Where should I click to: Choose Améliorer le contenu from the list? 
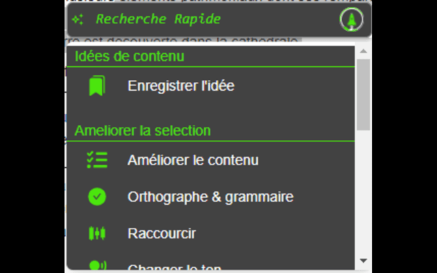pos(193,160)
